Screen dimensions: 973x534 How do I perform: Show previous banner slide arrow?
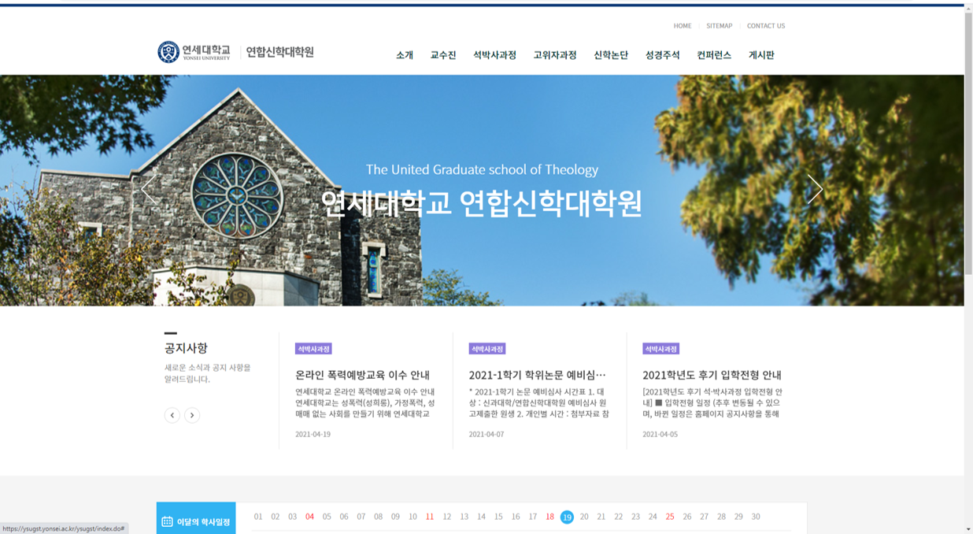(149, 189)
